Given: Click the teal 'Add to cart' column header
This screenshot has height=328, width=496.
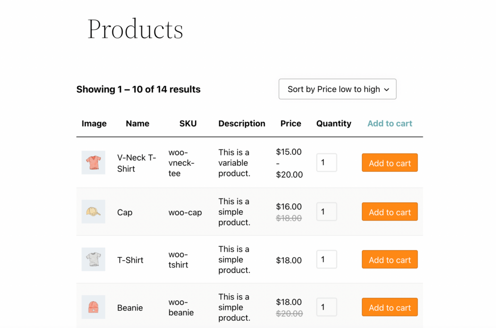Looking at the screenshot, I should [x=389, y=123].
